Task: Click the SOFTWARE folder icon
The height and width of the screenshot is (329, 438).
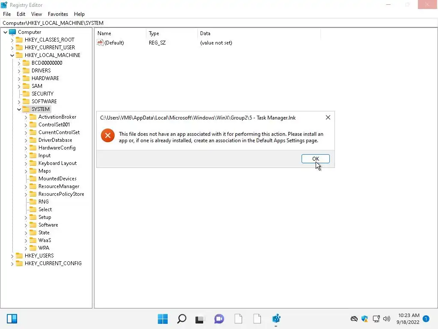Action: [x=26, y=101]
